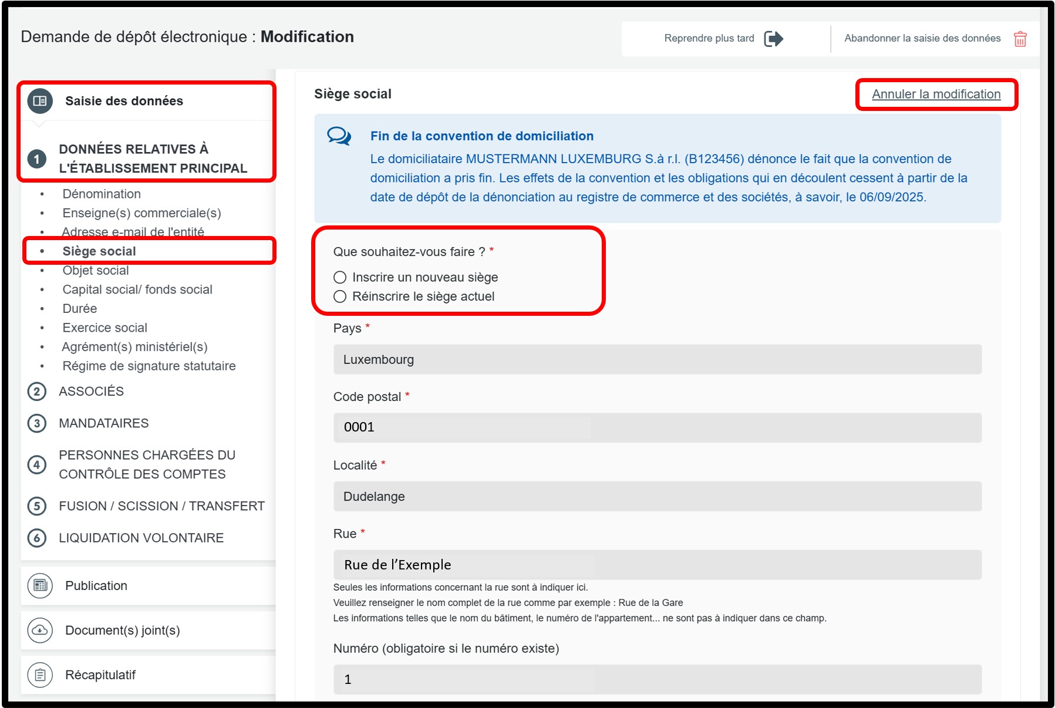The height and width of the screenshot is (708, 1055).
Task: Open the Objet social menu entry
Action: [96, 271]
